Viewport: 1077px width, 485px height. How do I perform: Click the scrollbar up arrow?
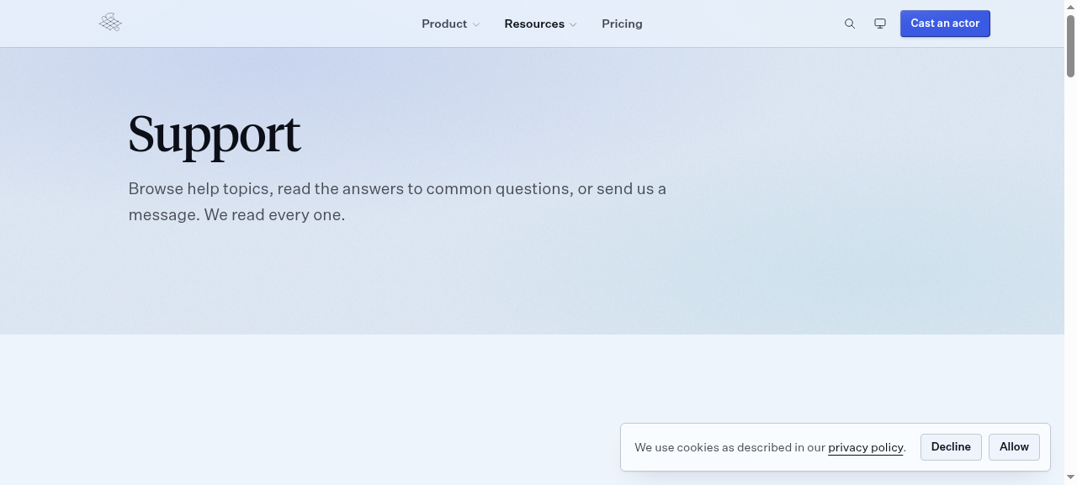tap(1070, 7)
